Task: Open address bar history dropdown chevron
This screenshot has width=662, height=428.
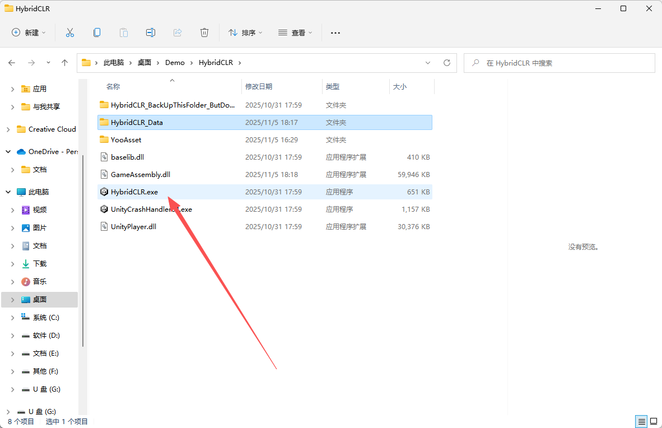Action: 428,63
